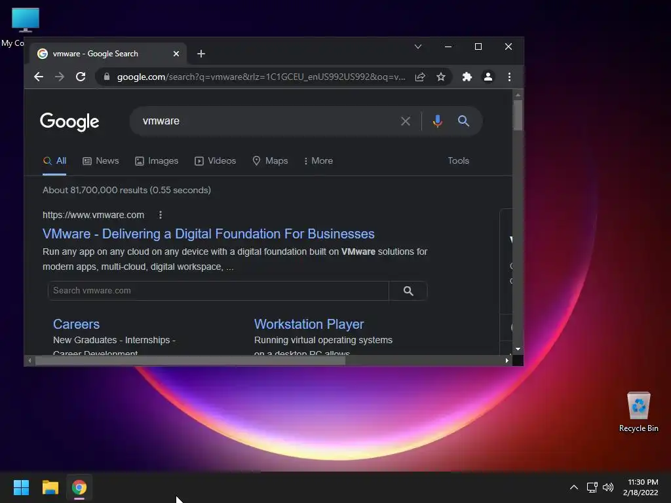Select the Recycle Bin desktop icon
671x503 pixels.
pyautogui.click(x=638, y=411)
